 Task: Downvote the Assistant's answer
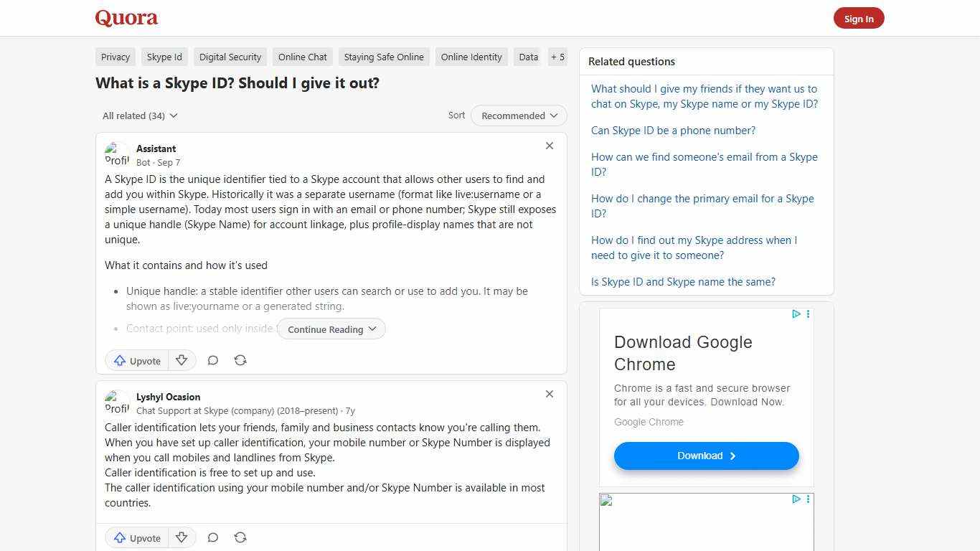pos(182,360)
